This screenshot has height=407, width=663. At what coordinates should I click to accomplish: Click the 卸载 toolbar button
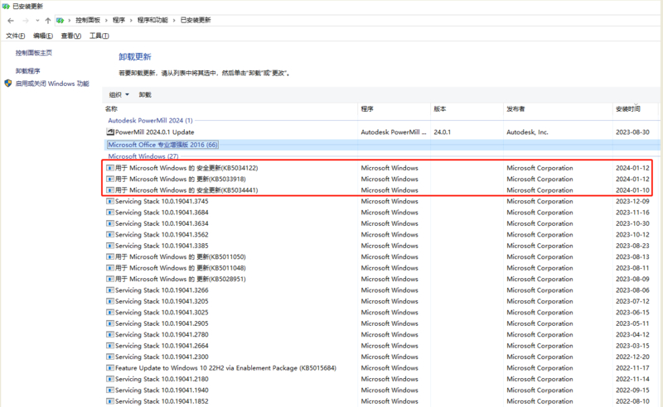pos(145,94)
